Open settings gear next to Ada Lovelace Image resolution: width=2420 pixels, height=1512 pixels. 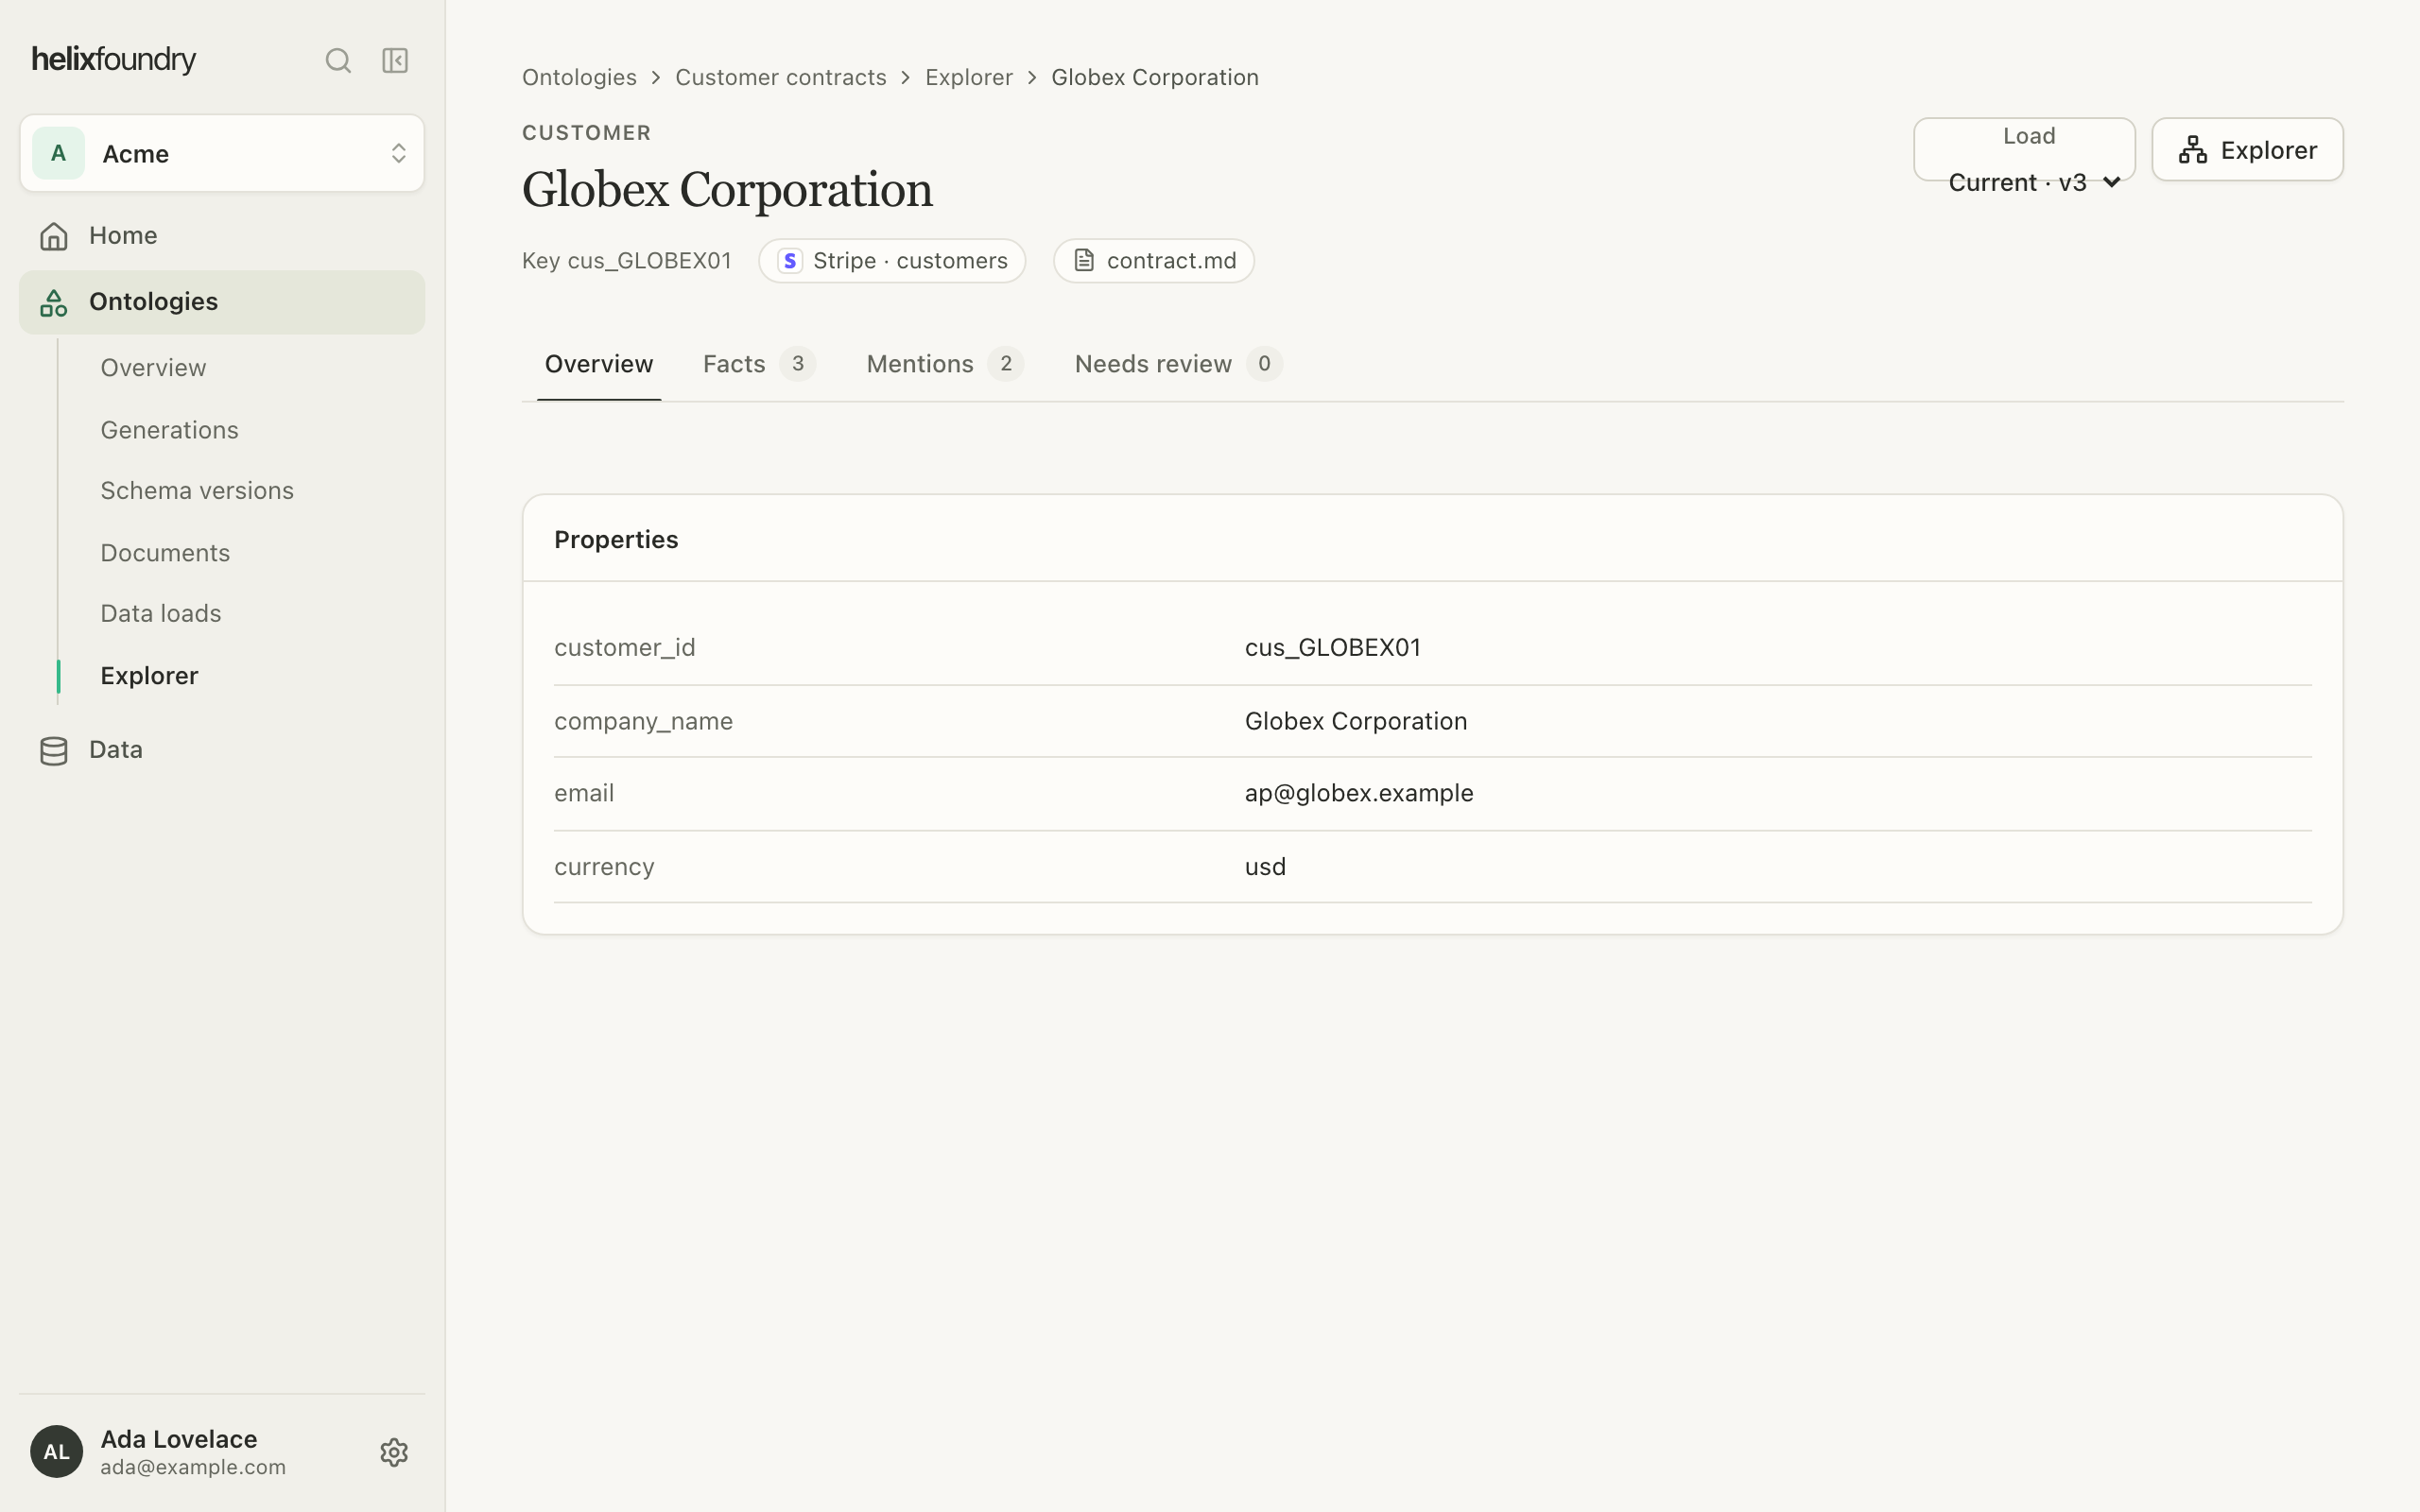pyautogui.click(x=394, y=1453)
